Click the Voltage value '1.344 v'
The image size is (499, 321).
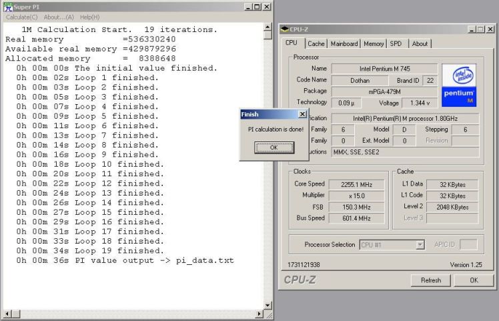420,103
